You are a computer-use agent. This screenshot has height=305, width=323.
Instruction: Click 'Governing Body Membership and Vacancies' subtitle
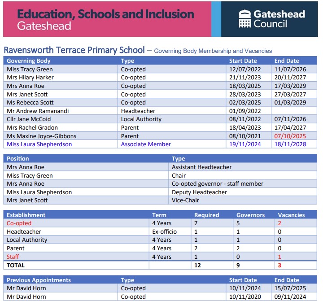click(x=213, y=51)
